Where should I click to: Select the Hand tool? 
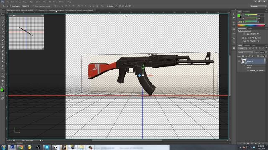[x=3, y=80]
